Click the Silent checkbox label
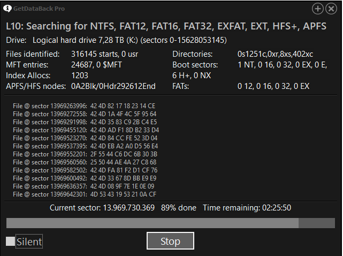343x256 pixels. tap(29, 242)
